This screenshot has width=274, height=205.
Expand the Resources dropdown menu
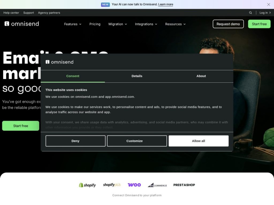tap(175, 24)
